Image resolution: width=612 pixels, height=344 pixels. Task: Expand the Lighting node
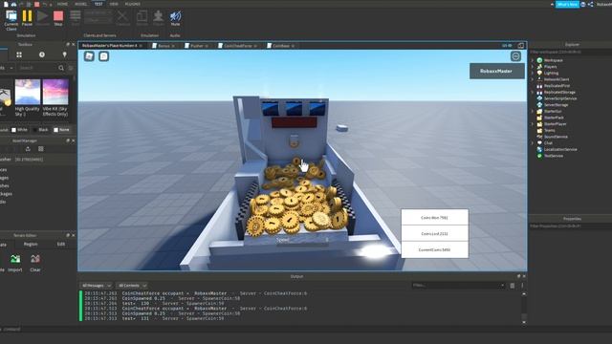[533, 73]
